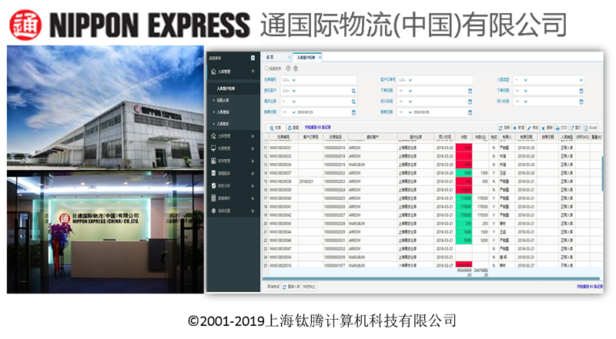Screen dimensions: 616x339
Task: Click the 财务分析 icon in sidebar
Action: click(213, 185)
